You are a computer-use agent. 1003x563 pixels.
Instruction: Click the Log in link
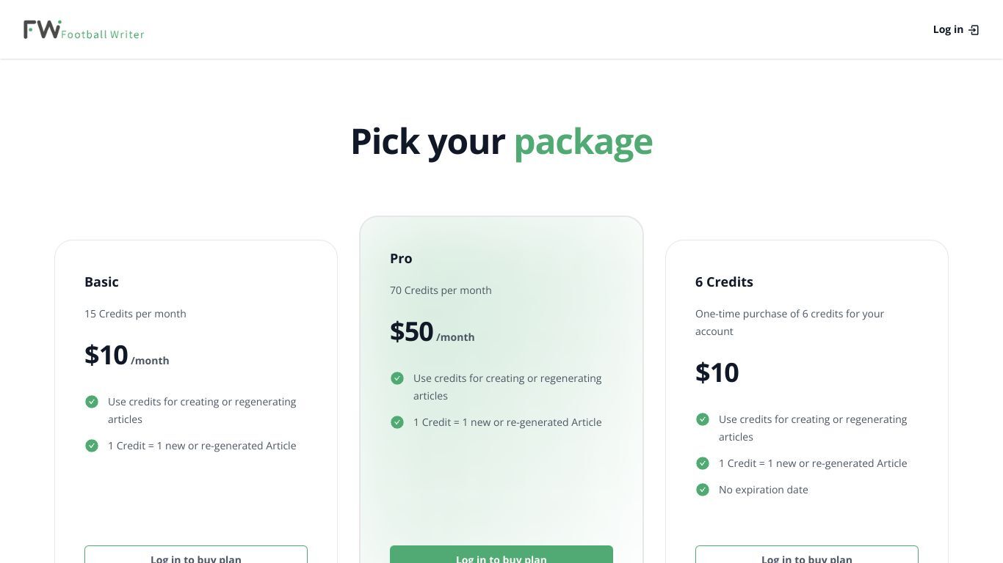[x=955, y=29]
